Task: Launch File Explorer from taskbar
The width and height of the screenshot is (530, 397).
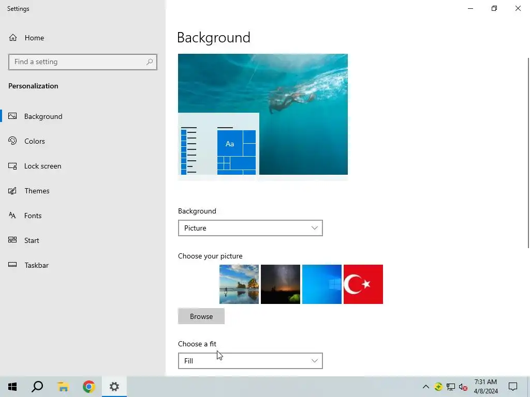Action: coord(63,387)
